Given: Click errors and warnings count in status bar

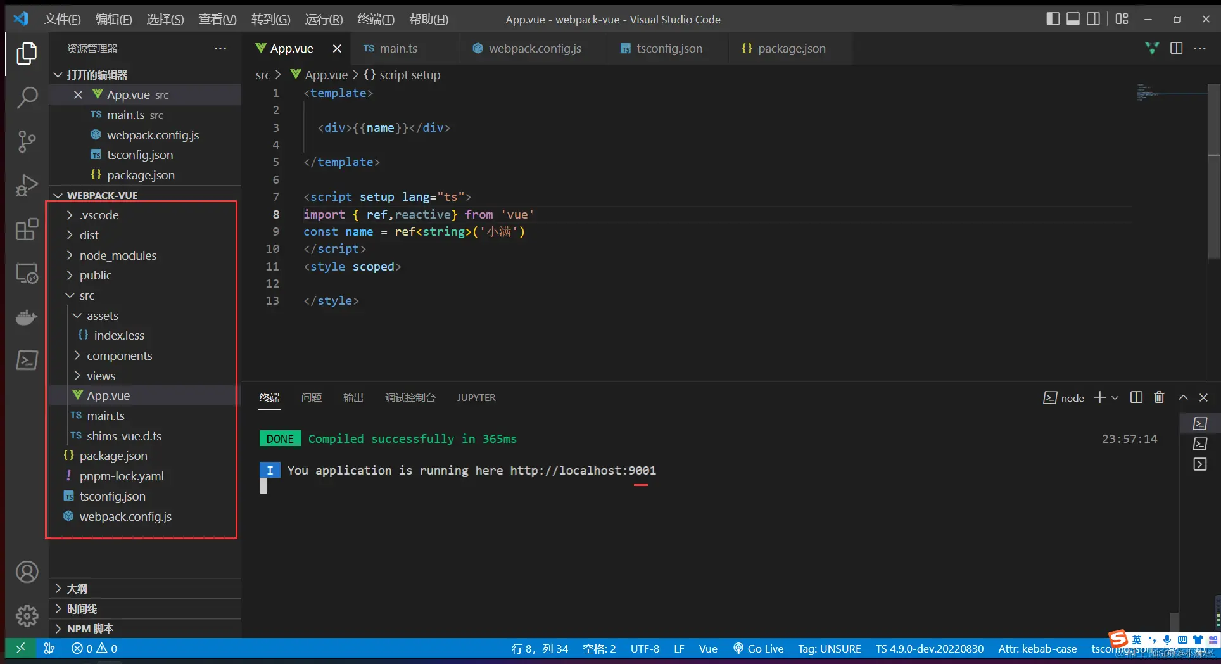Looking at the screenshot, I should tap(94, 648).
